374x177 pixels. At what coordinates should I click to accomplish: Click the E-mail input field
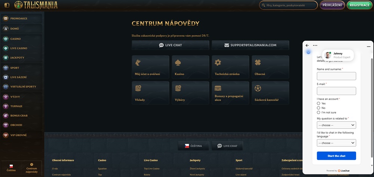[x=336, y=91]
